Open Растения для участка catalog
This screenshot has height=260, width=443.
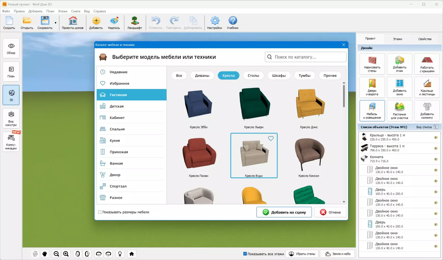tap(399, 111)
